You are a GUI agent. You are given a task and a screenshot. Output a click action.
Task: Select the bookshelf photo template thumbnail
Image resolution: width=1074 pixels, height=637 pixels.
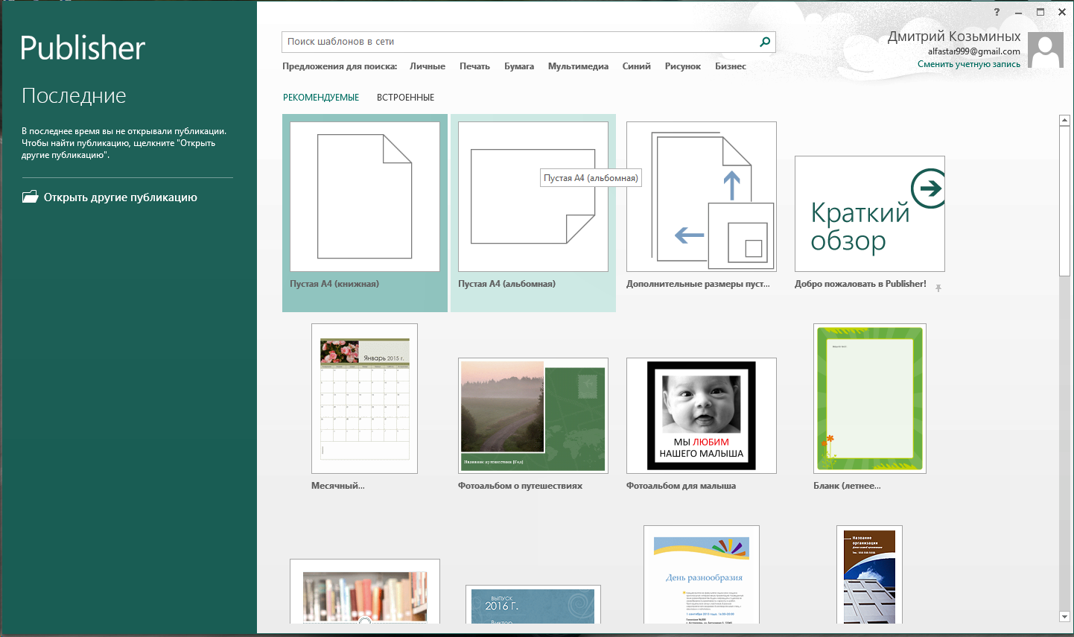pos(365,592)
